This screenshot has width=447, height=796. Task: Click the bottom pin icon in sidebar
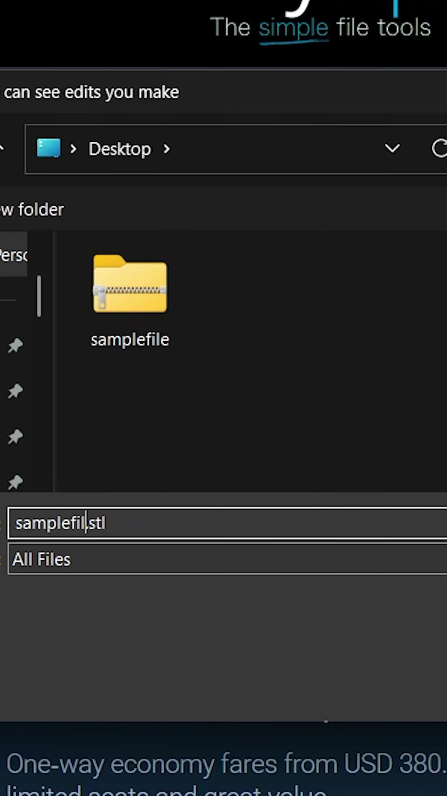click(x=15, y=482)
